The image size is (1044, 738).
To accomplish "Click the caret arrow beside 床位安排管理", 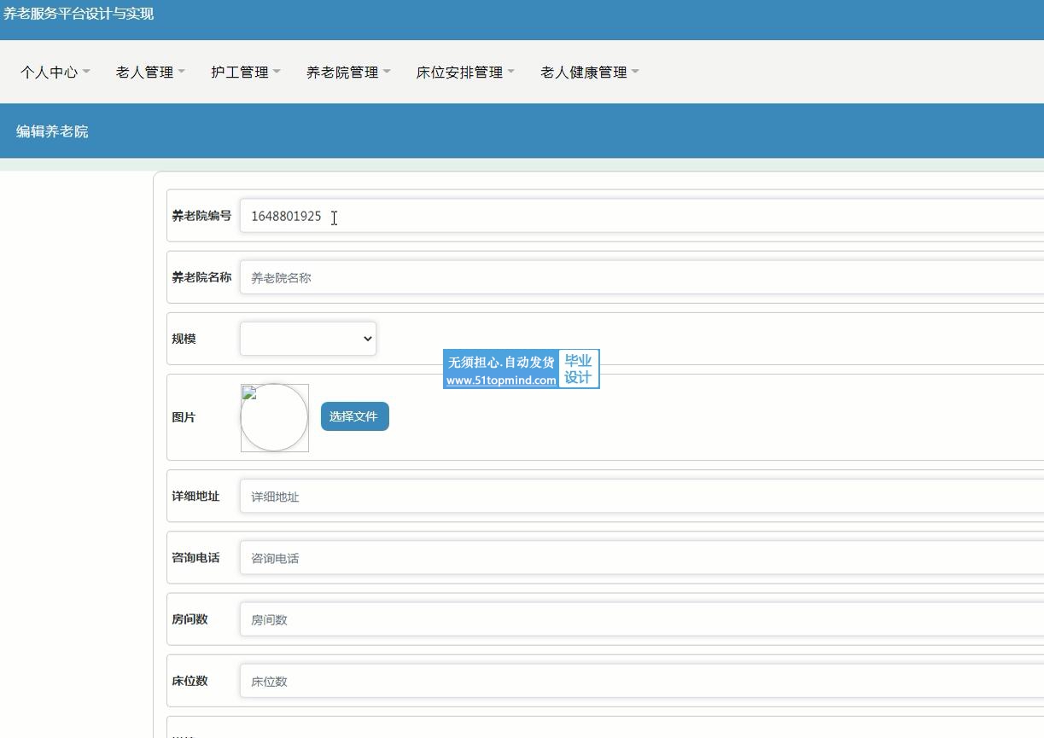I will tap(510, 72).
